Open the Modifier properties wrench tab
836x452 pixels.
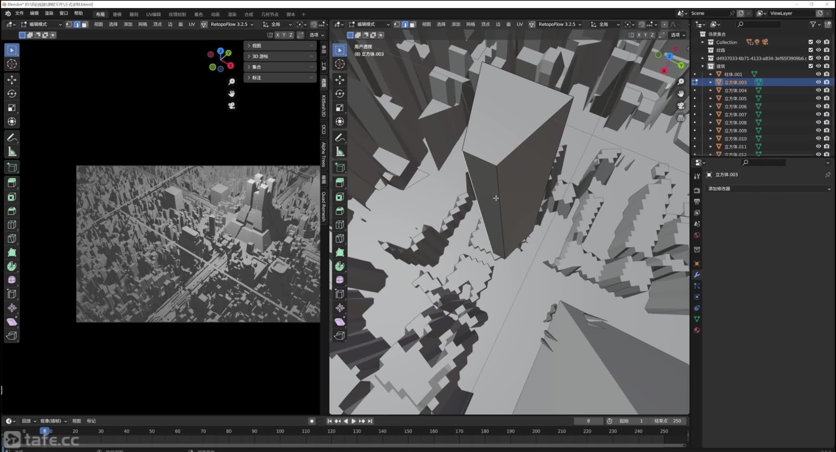tap(697, 275)
